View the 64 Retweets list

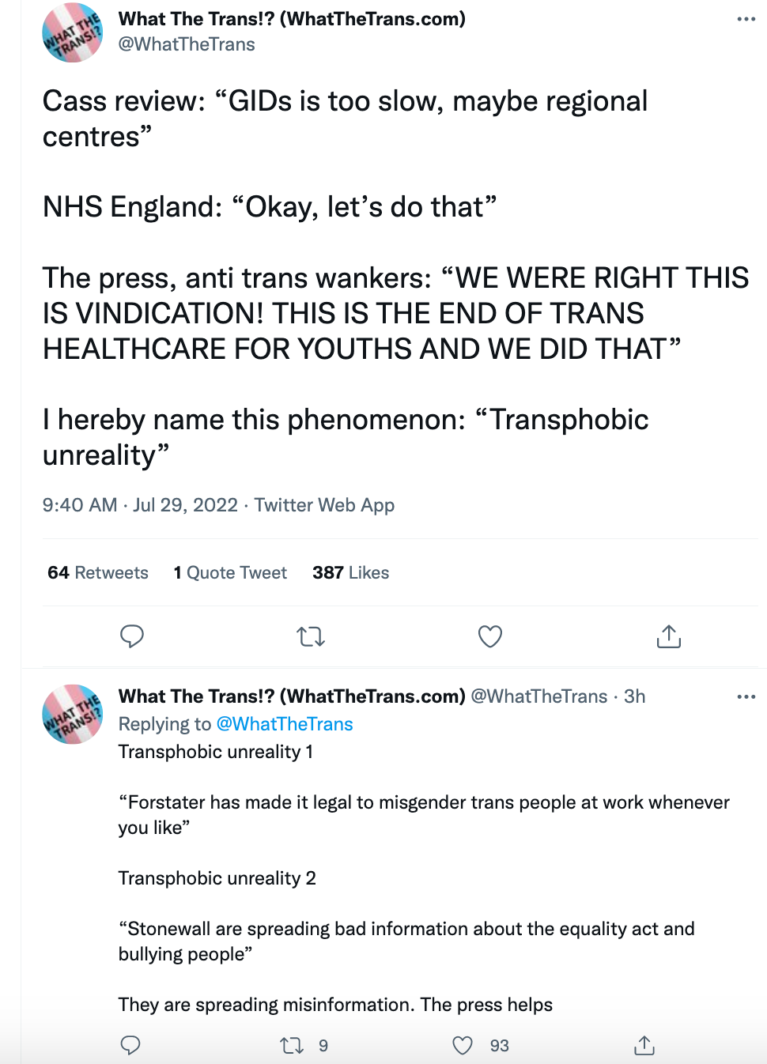[98, 572]
